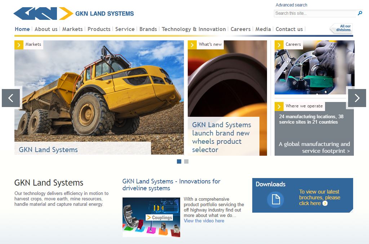Open the Couplings video thumbnail

(x=151, y=217)
